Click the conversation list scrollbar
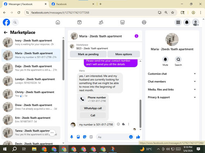205x153 pixels. pyautogui.click(x=63, y=60)
